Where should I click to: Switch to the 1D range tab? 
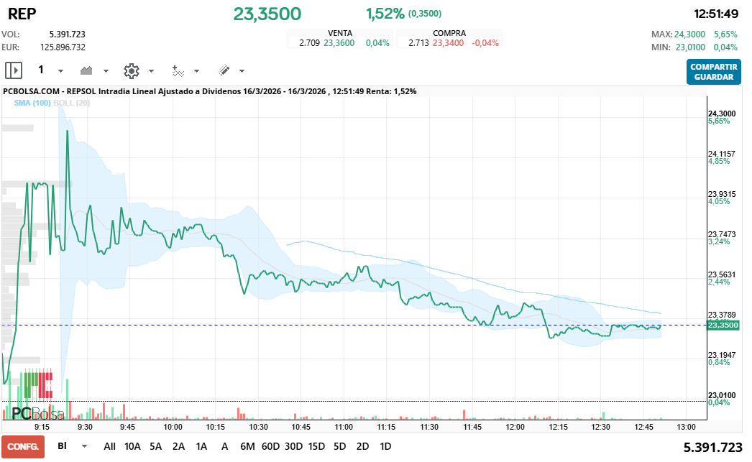point(386,446)
